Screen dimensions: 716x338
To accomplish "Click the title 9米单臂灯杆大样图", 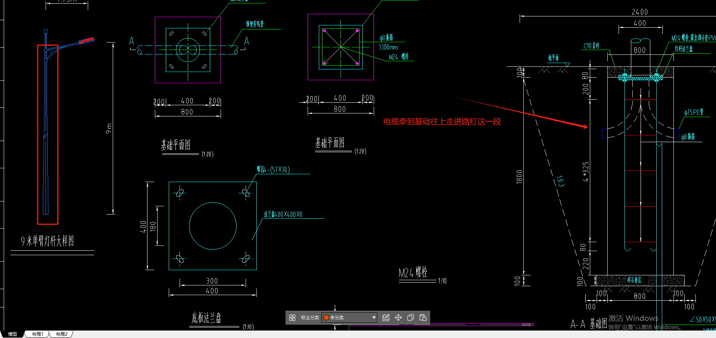I will [47, 241].
